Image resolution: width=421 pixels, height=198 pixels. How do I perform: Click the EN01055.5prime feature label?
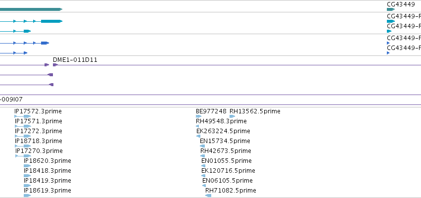click(227, 161)
